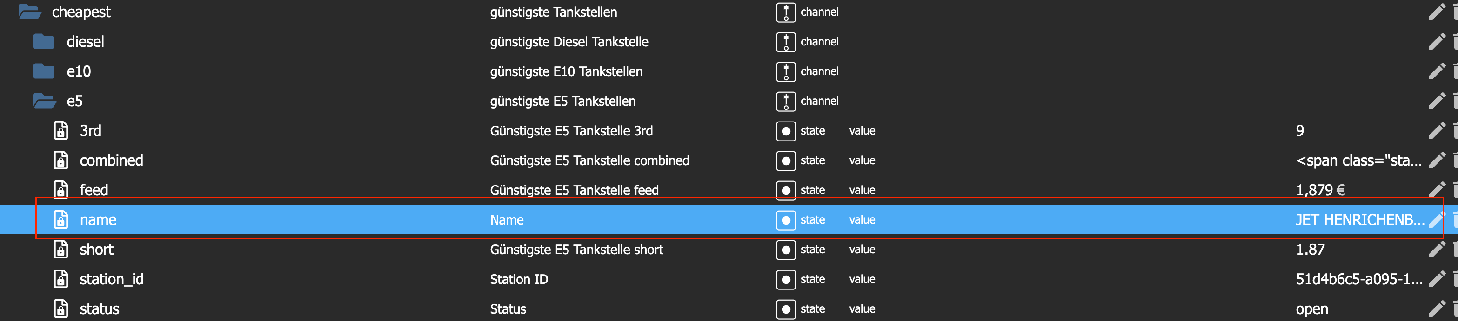Select the combined state row
Screen dimensions: 1458x321
point(729,161)
